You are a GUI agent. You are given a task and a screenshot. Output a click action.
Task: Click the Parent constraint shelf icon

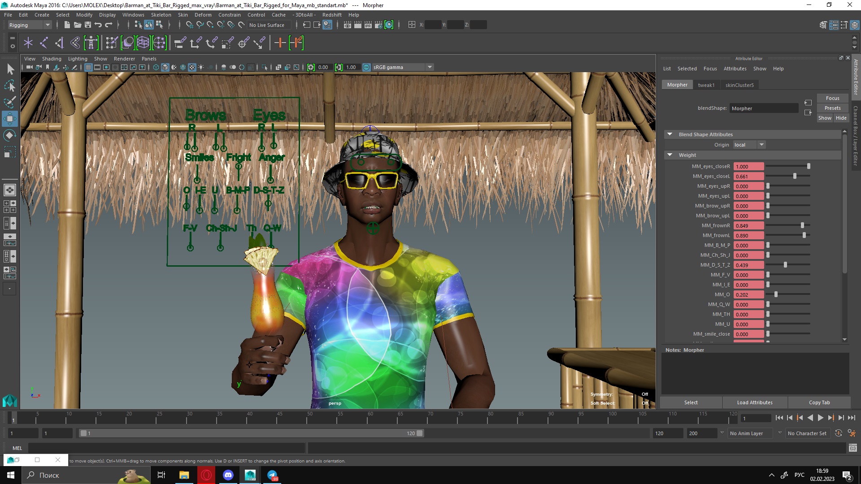coord(180,43)
